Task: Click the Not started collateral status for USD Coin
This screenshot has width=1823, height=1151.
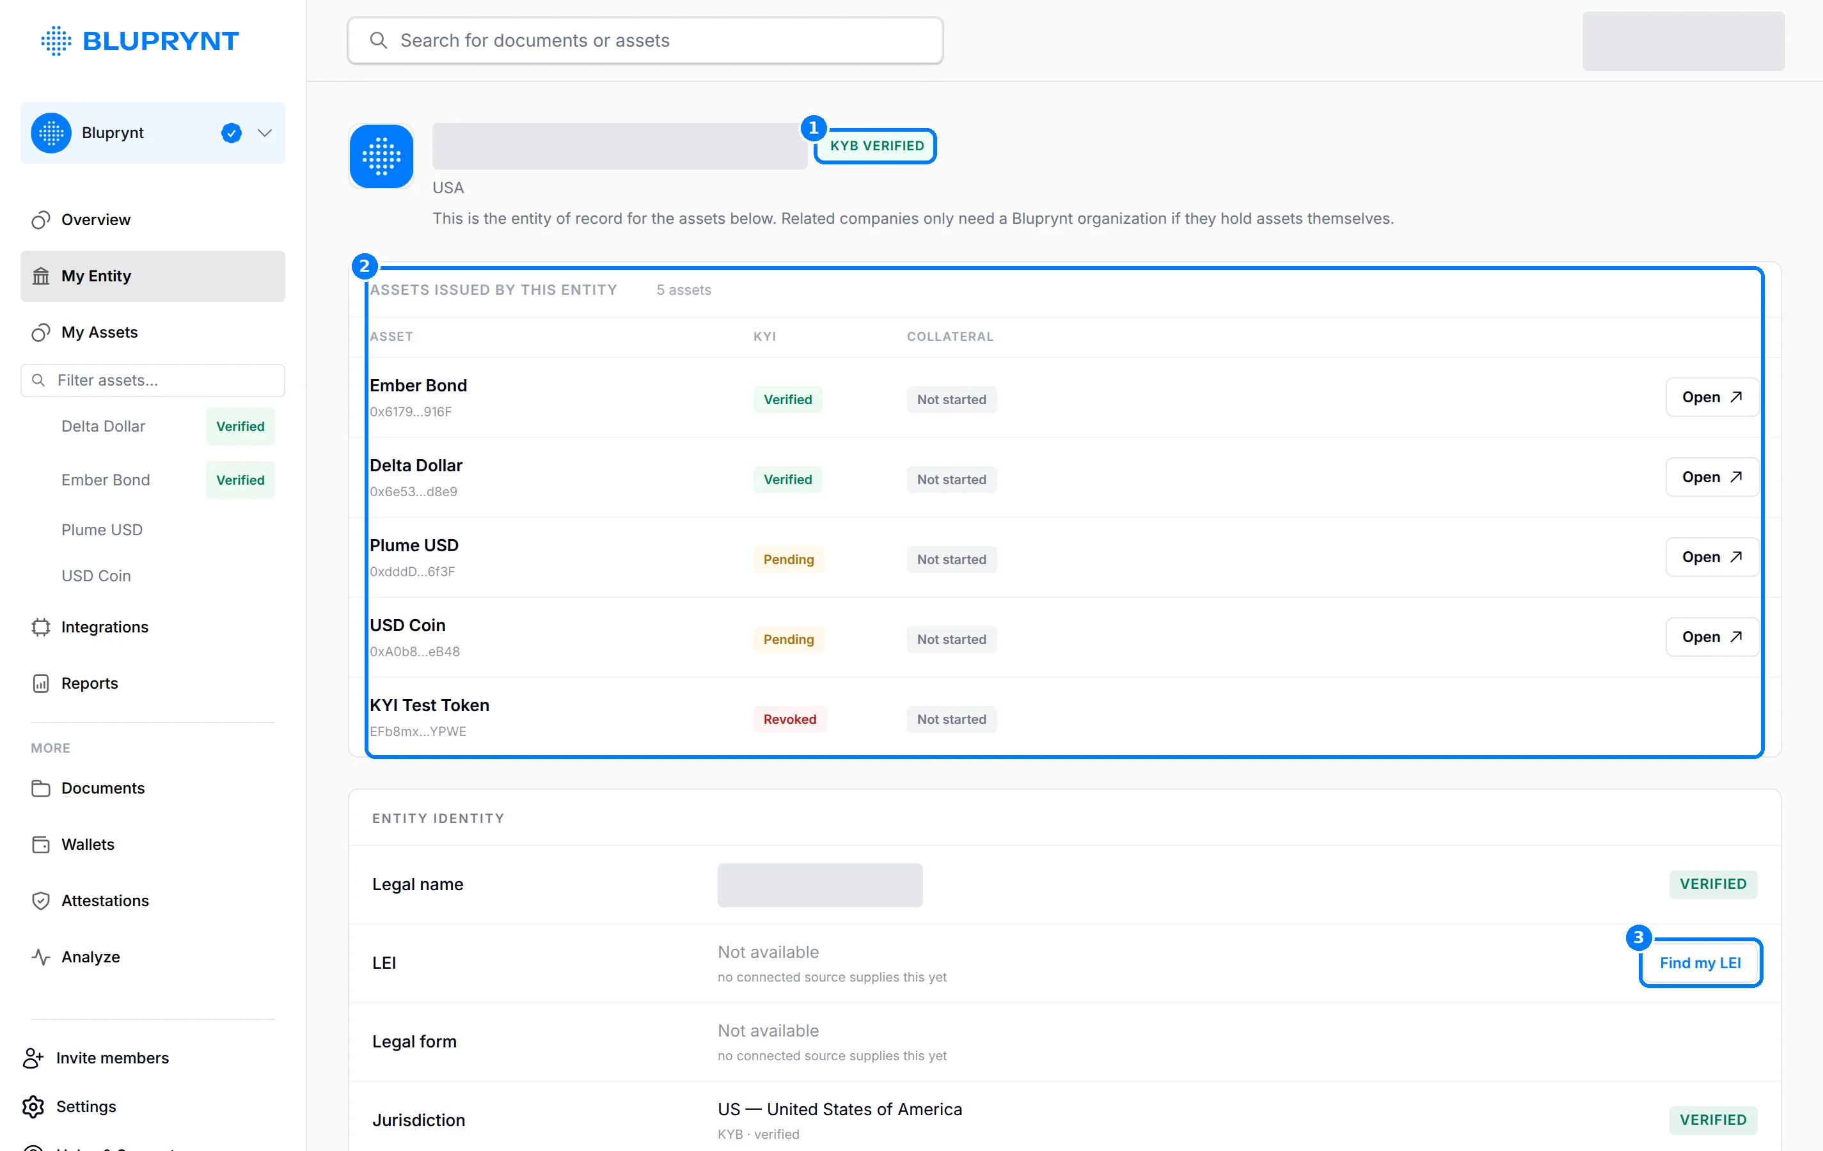Action: point(952,639)
